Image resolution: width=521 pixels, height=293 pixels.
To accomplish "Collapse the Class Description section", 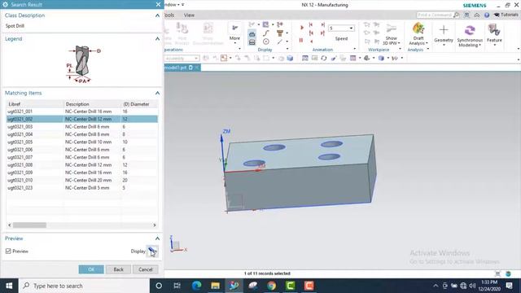I will tap(157, 15).
